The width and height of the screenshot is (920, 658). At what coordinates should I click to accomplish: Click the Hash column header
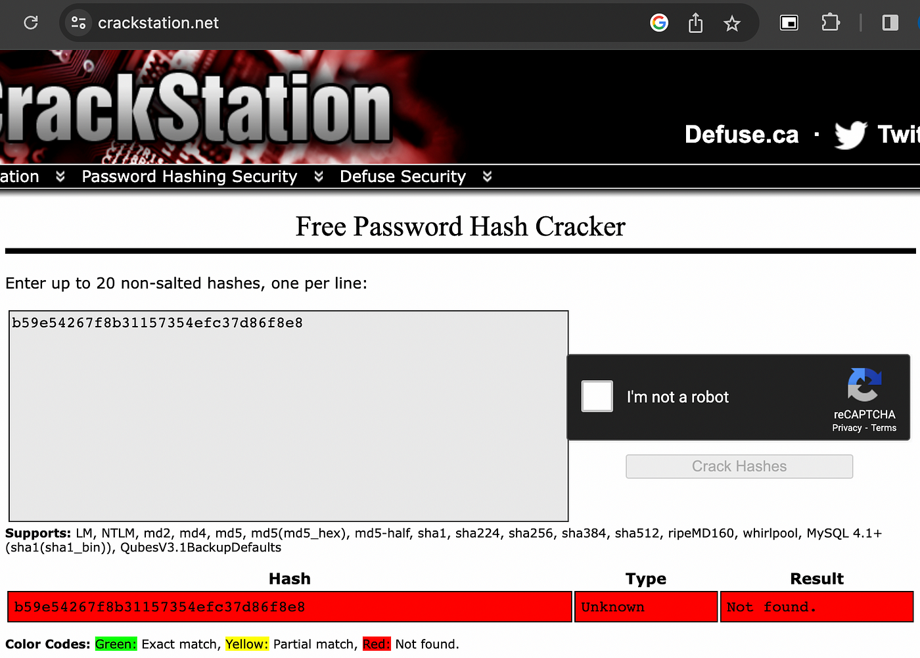[x=290, y=579]
